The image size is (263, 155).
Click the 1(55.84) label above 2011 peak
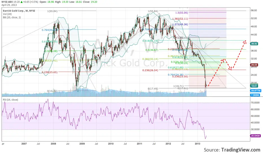pos(153,11)
